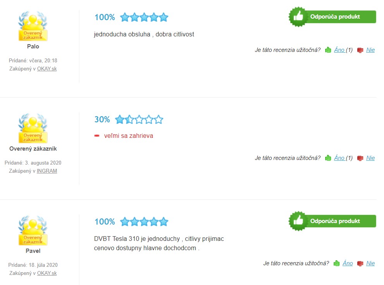
Task: Open the INGRAM shop link
Action: click(x=47, y=171)
